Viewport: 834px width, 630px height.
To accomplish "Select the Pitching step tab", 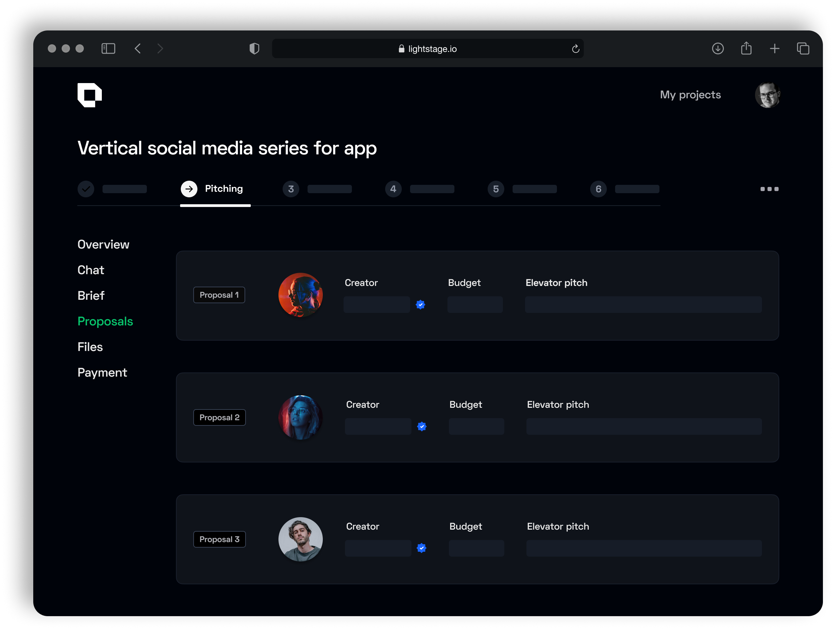I will pos(215,189).
